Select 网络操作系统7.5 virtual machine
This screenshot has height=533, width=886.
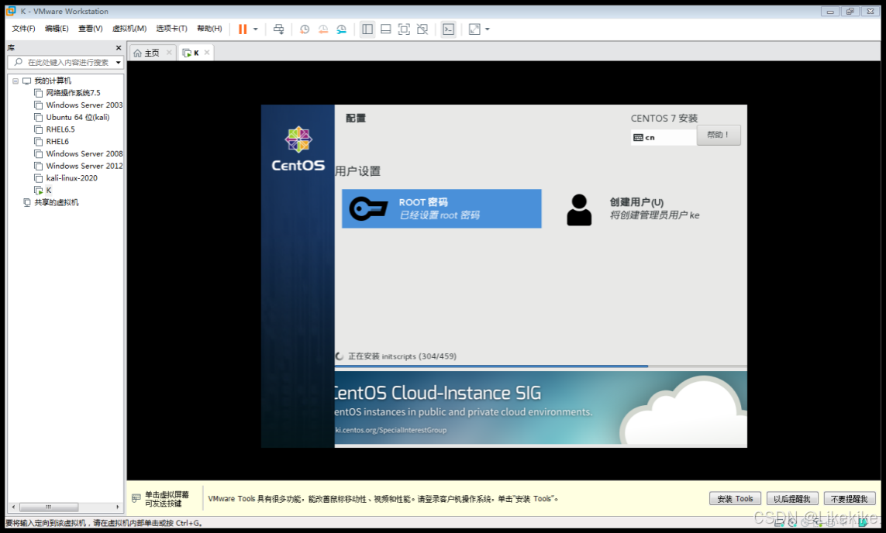(74, 93)
